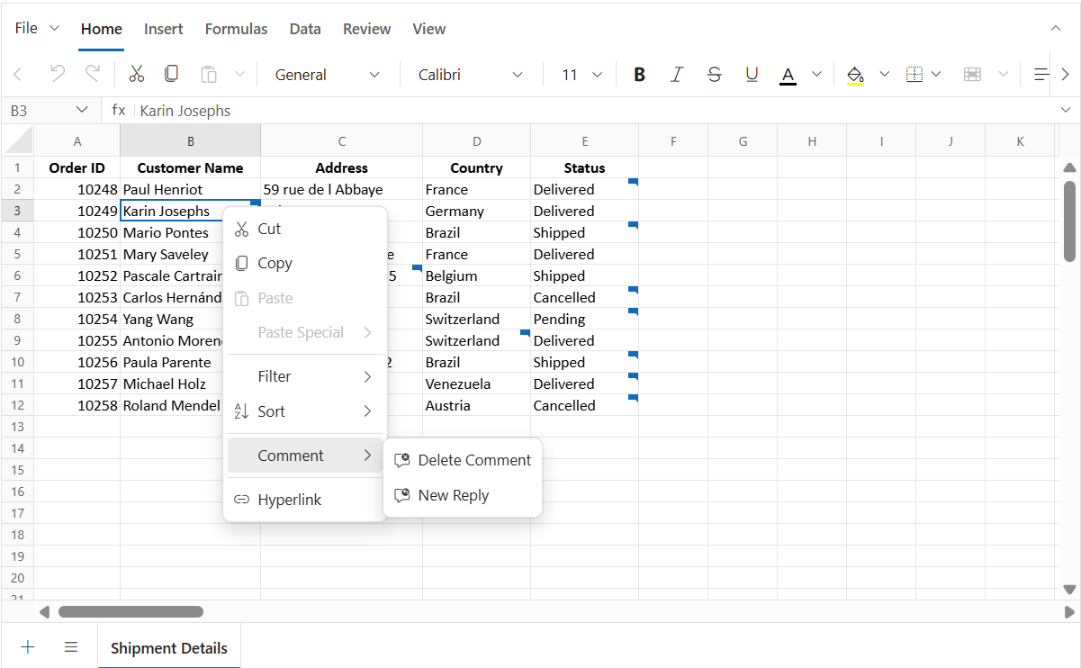The height and width of the screenshot is (668, 1081).
Task: Select column header D
Action: click(x=476, y=140)
